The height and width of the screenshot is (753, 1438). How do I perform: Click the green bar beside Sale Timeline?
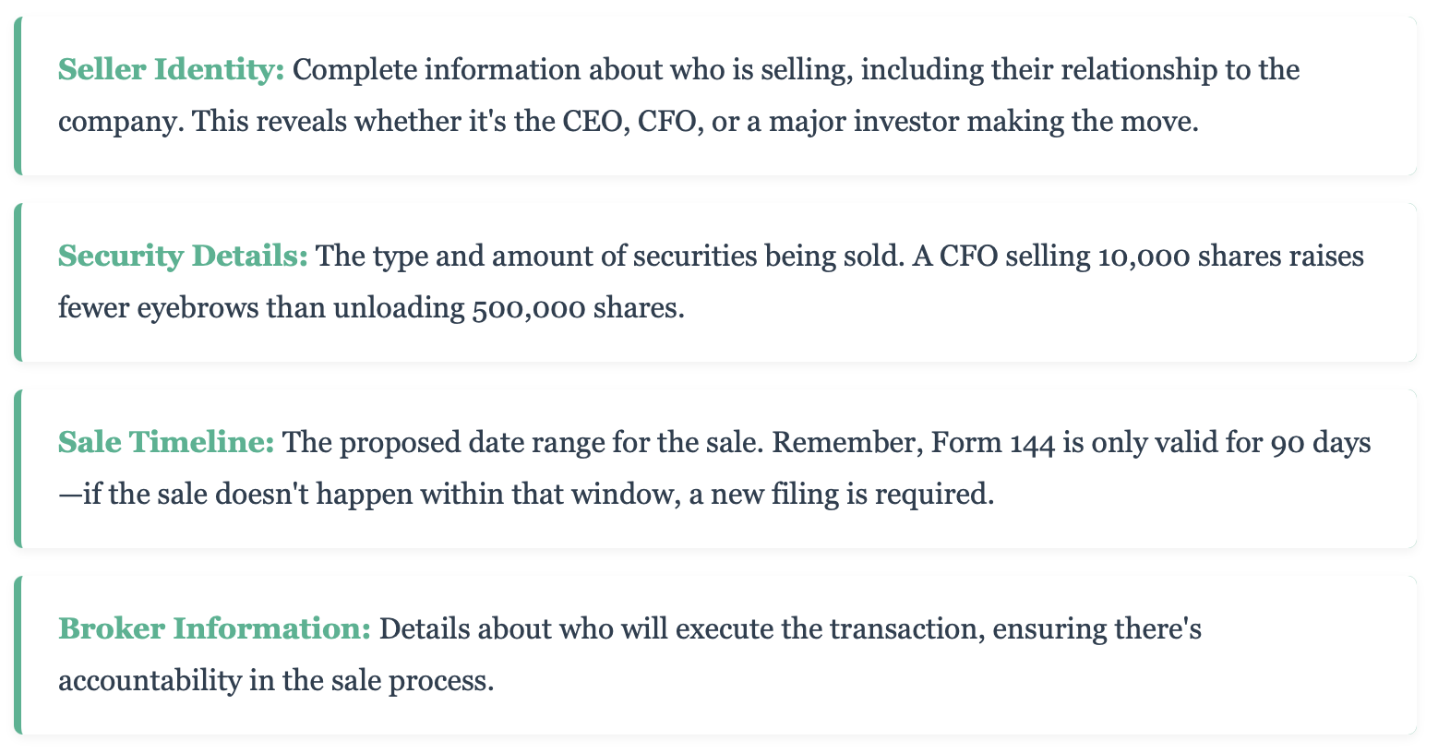click(x=18, y=469)
